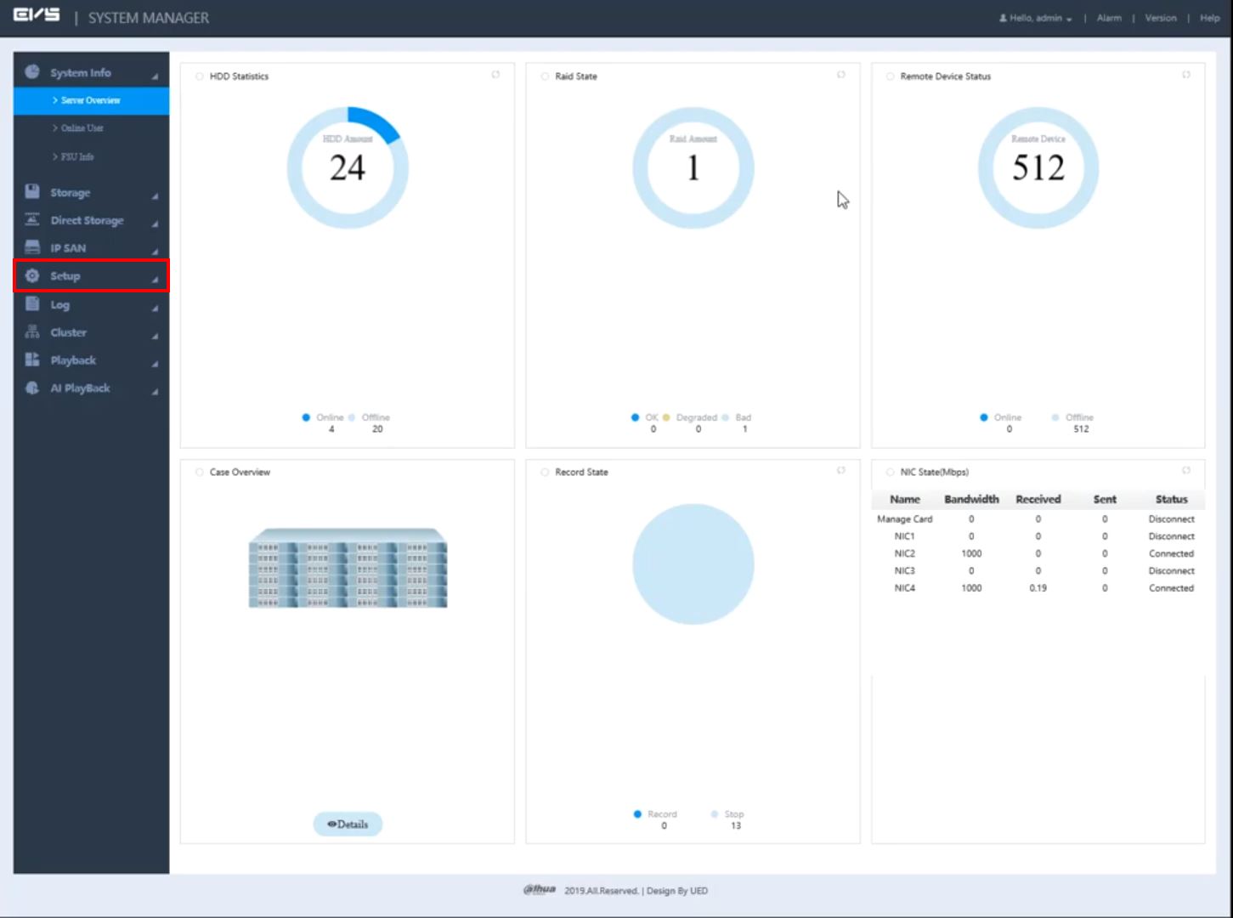
Task: Click the Cluster network icon
Action: point(32,332)
